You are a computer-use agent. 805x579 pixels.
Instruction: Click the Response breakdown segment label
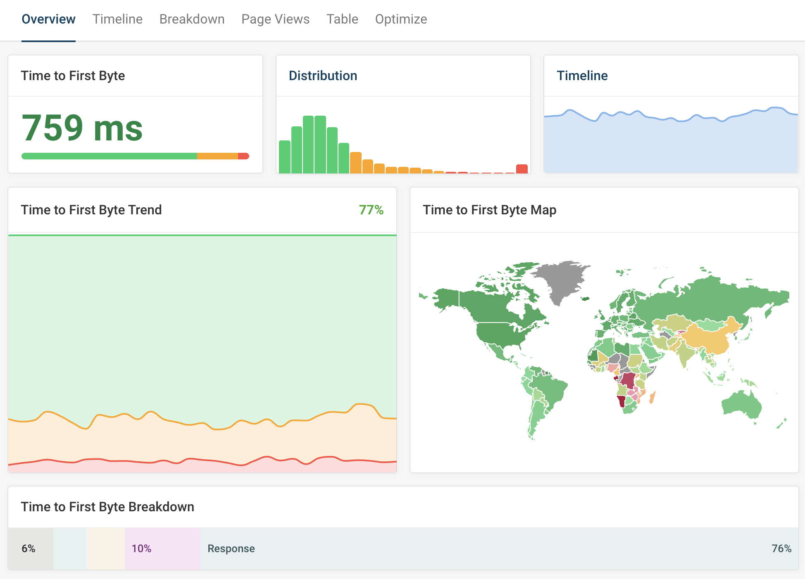pos(231,548)
